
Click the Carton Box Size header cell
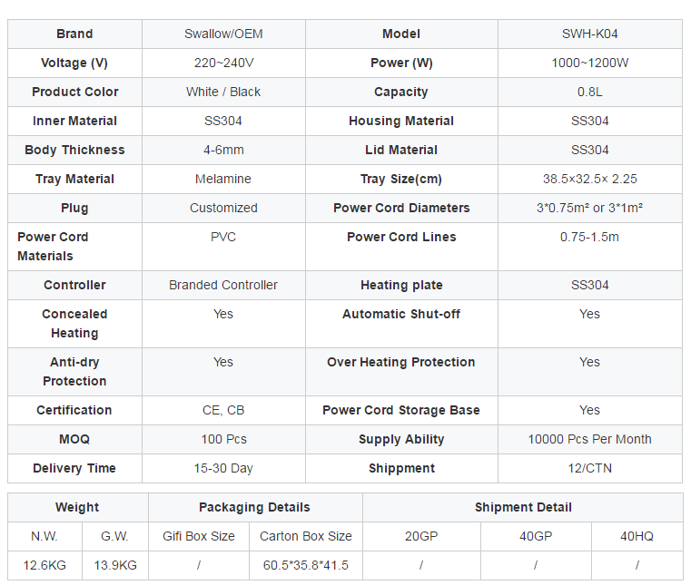(x=306, y=537)
